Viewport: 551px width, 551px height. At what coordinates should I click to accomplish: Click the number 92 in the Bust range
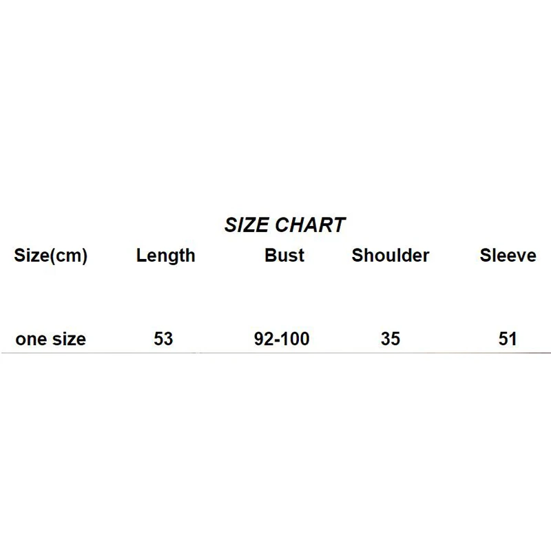(x=263, y=339)
